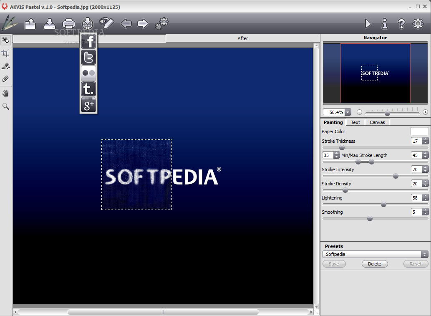Screen dimensions: 431x316
Task: Share to Google Plus
Action: (x=88, y=105)
